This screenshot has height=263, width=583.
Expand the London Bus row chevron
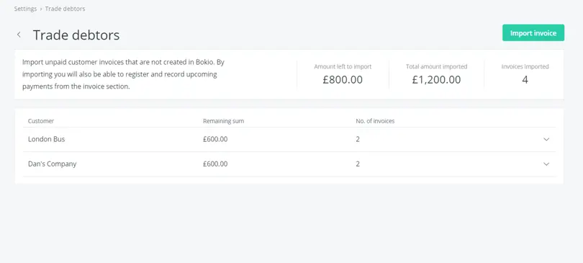[x=546, y=140]
